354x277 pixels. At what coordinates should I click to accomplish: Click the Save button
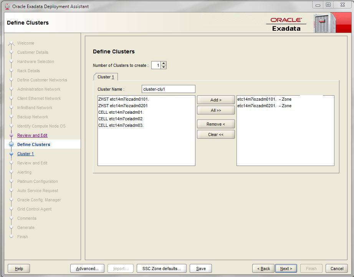pos(201,269)
